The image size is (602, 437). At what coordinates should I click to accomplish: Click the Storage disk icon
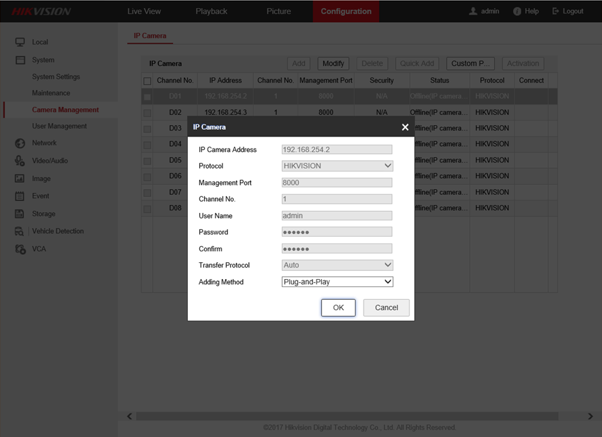(20, 214)
